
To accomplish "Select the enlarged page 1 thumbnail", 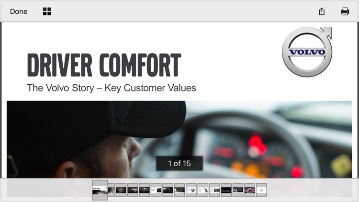I will click(100, 190).
